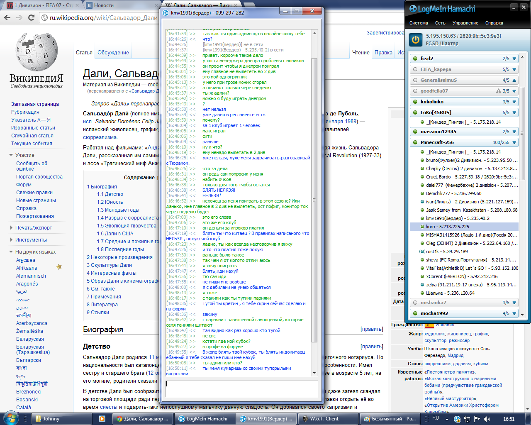Click the Hamachi power button
This screenshot has height=425, width=531.
click(415, 39)
